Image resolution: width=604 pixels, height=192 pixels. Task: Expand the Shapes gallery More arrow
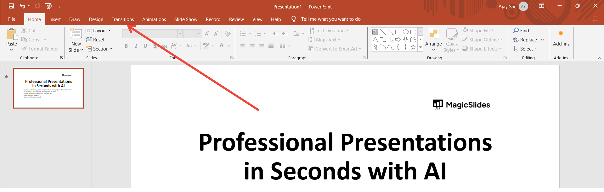(x=421, y=47)
